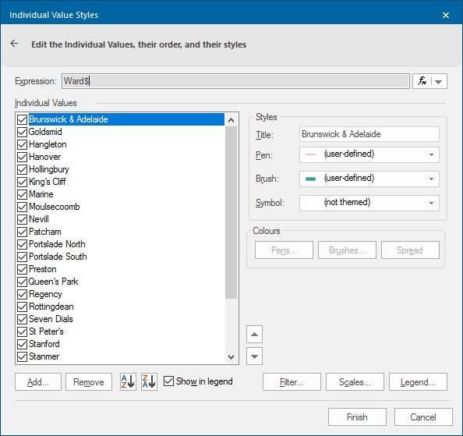Select Stanford in the list
The height and width of the screenshot is (436, 463).
tap(44, 344)
